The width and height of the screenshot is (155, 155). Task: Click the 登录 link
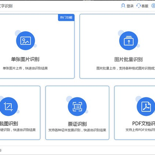click(130, 6)
